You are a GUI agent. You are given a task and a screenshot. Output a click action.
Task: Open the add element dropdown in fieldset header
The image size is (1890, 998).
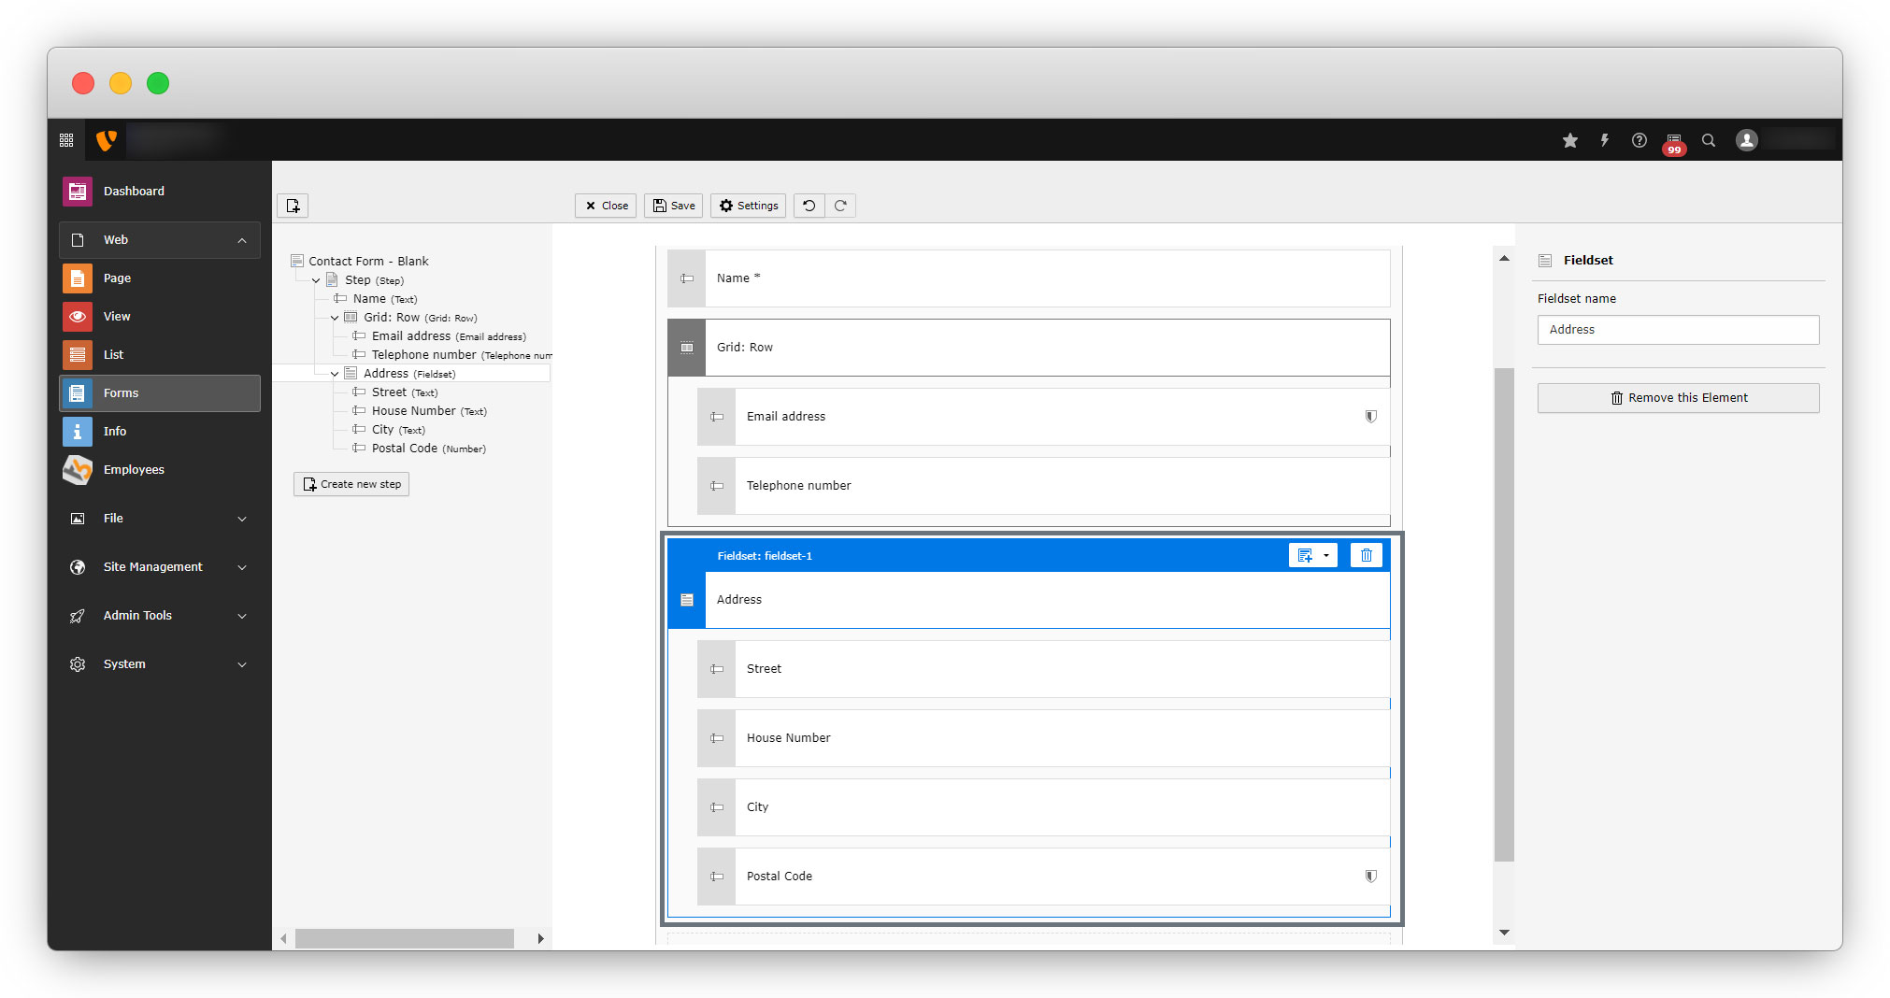click(1312, 555)
